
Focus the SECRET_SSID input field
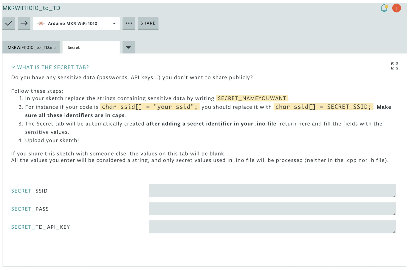click(272, 191)
